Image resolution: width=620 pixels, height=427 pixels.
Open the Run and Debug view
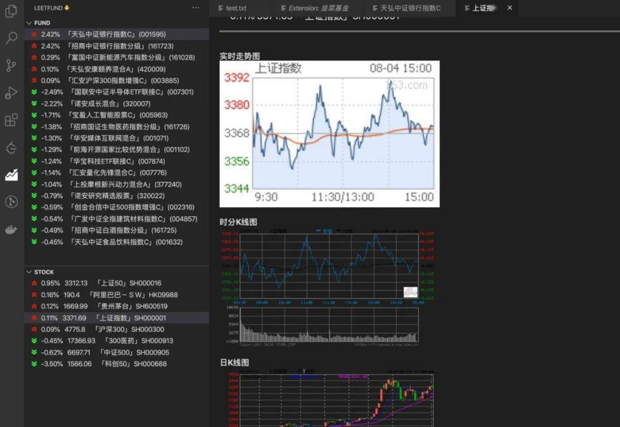(x=11, y=93)
